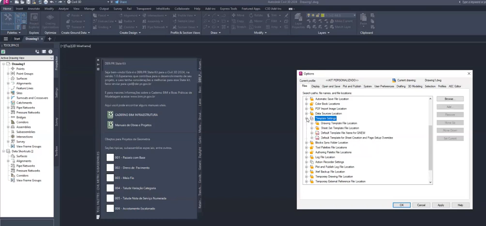
Task: Select the Move tool in Modify panel
Action: [238, 15]
